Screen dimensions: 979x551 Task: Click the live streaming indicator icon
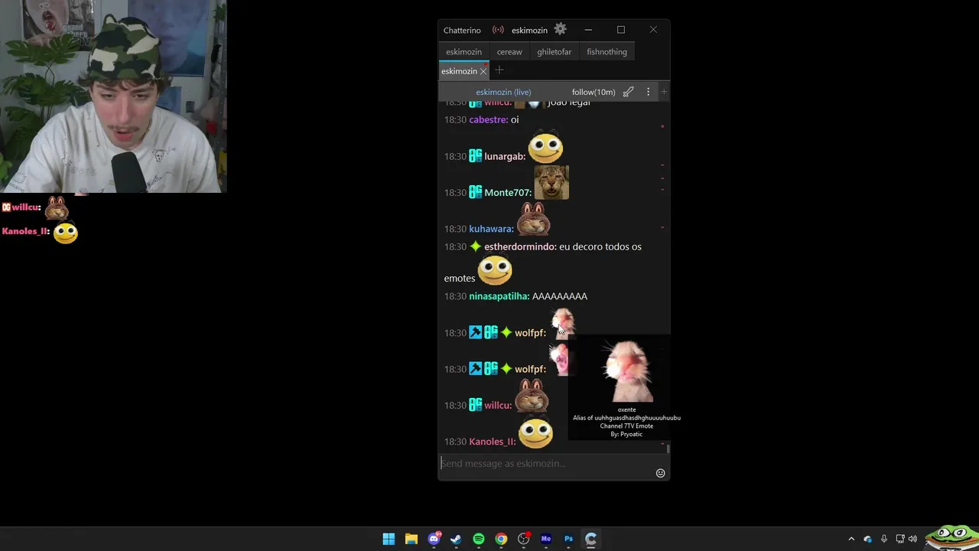498,30
